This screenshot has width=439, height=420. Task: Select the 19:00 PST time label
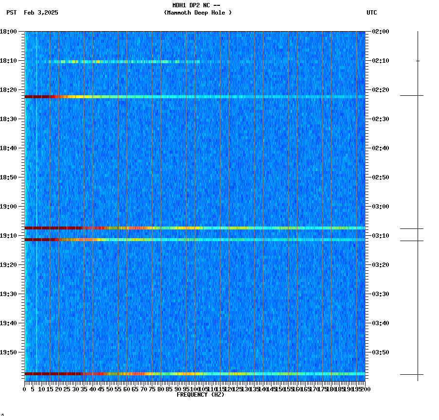[10, 206]
